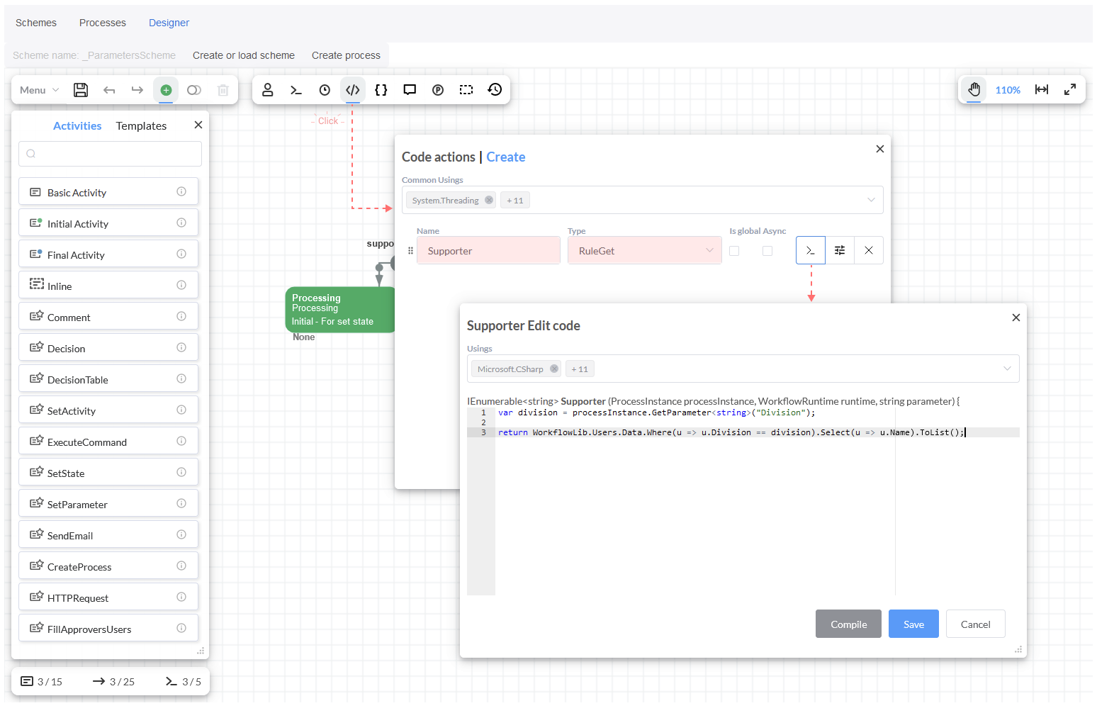Click Create or load scheme
Screen dimensions: 1097x713
click(244, 55)
